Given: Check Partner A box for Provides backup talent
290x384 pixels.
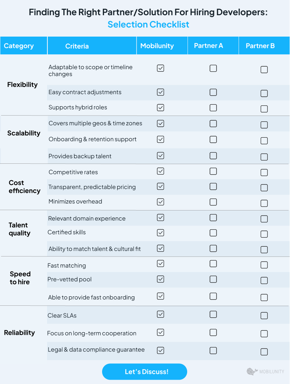Looking at the screenshot, I should click(213, 155).
